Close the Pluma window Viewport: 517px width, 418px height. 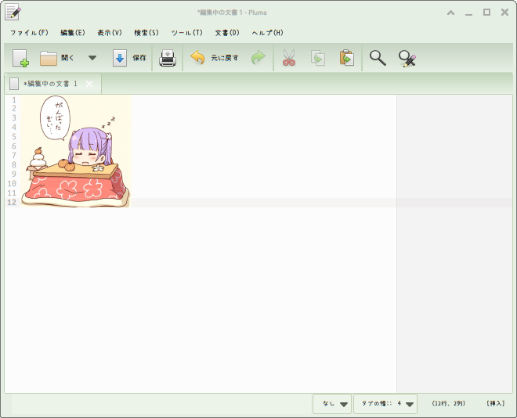click(x=504, y=13)
